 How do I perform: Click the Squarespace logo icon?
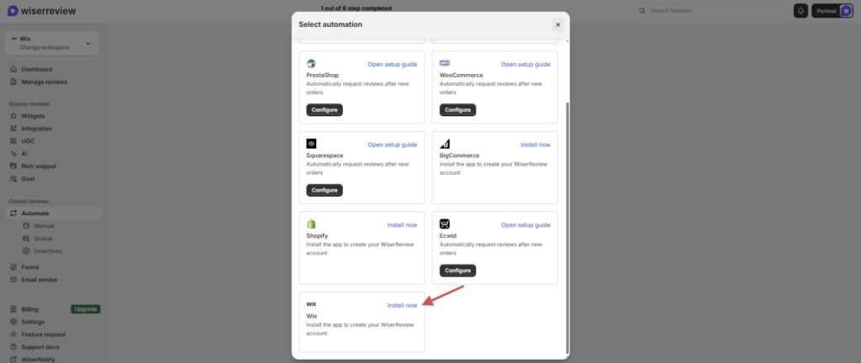tap(311, 144)
